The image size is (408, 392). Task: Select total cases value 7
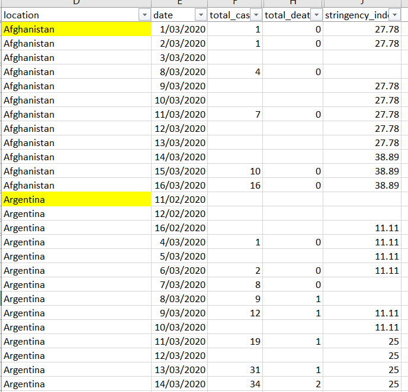(235, 114)
